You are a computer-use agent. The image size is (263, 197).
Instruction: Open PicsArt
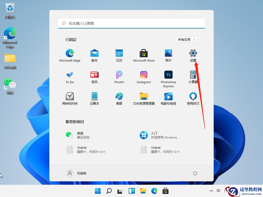[119, 76]
